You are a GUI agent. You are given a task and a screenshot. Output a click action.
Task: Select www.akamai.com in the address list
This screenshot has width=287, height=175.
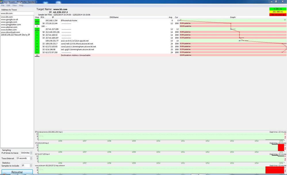[x=9, y=27]
